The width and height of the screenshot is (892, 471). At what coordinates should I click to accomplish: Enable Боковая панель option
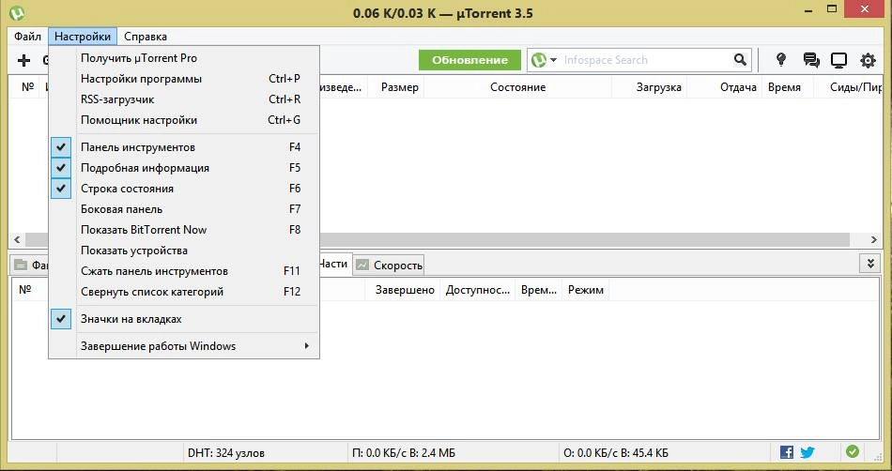click(184, 209)
